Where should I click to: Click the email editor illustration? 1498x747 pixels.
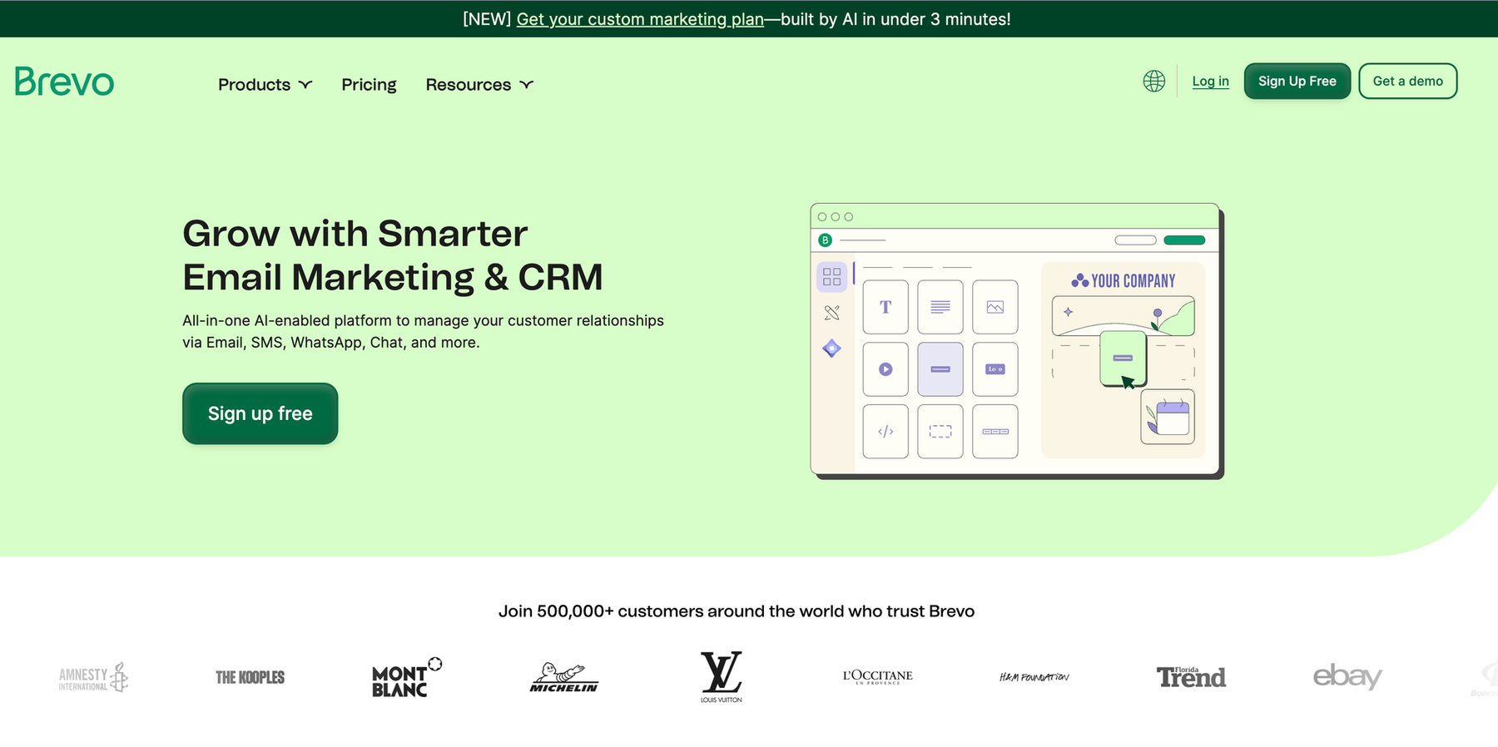point(1017,341)
